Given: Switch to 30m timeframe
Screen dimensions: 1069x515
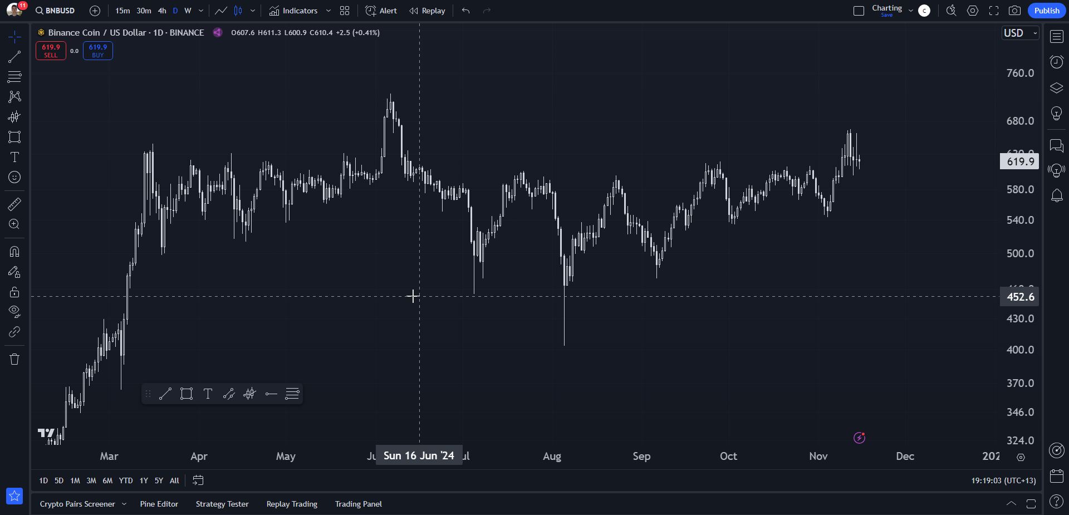Looking at the screenshot, I should pyautogui.click(x=144, y=11).
